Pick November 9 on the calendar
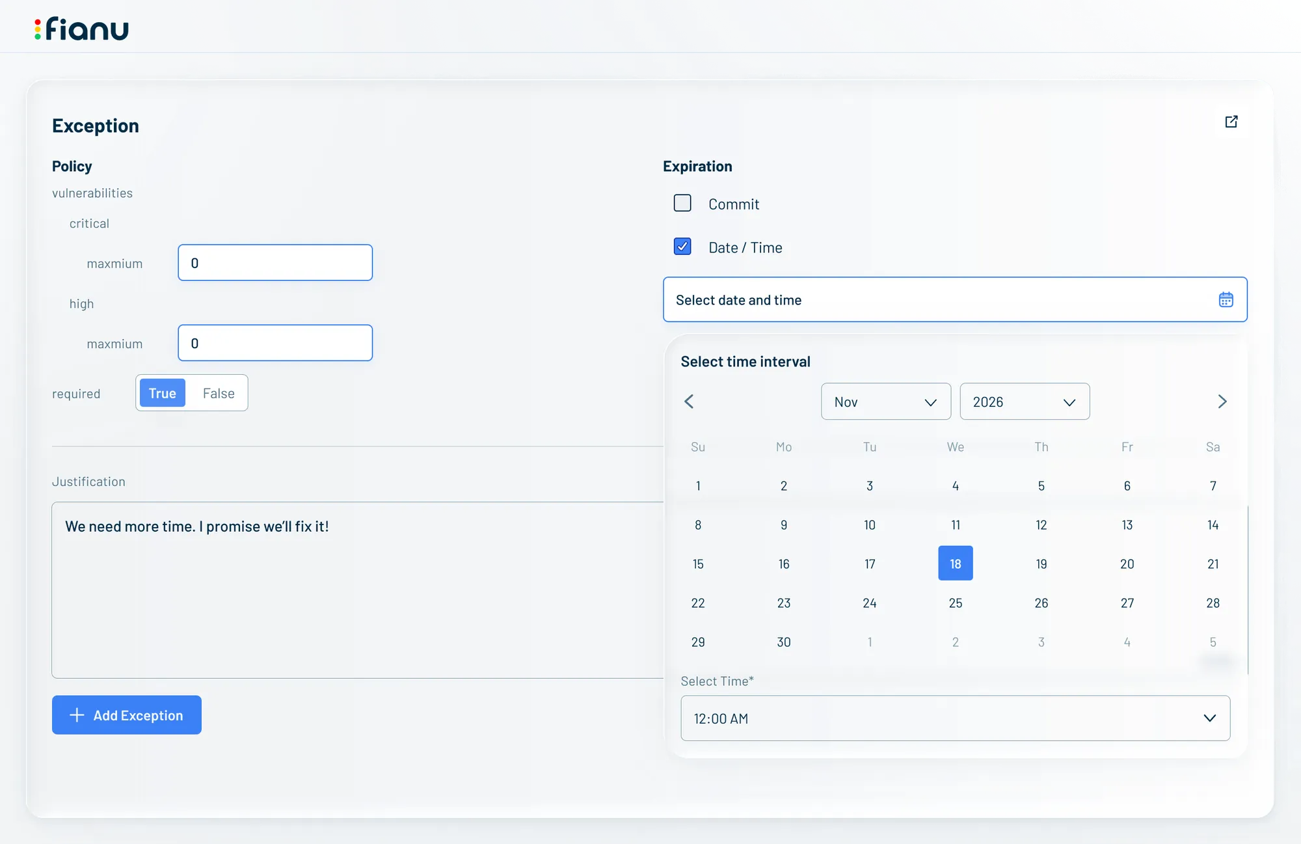Screen dimensions: 1301x844 [784, 524]
